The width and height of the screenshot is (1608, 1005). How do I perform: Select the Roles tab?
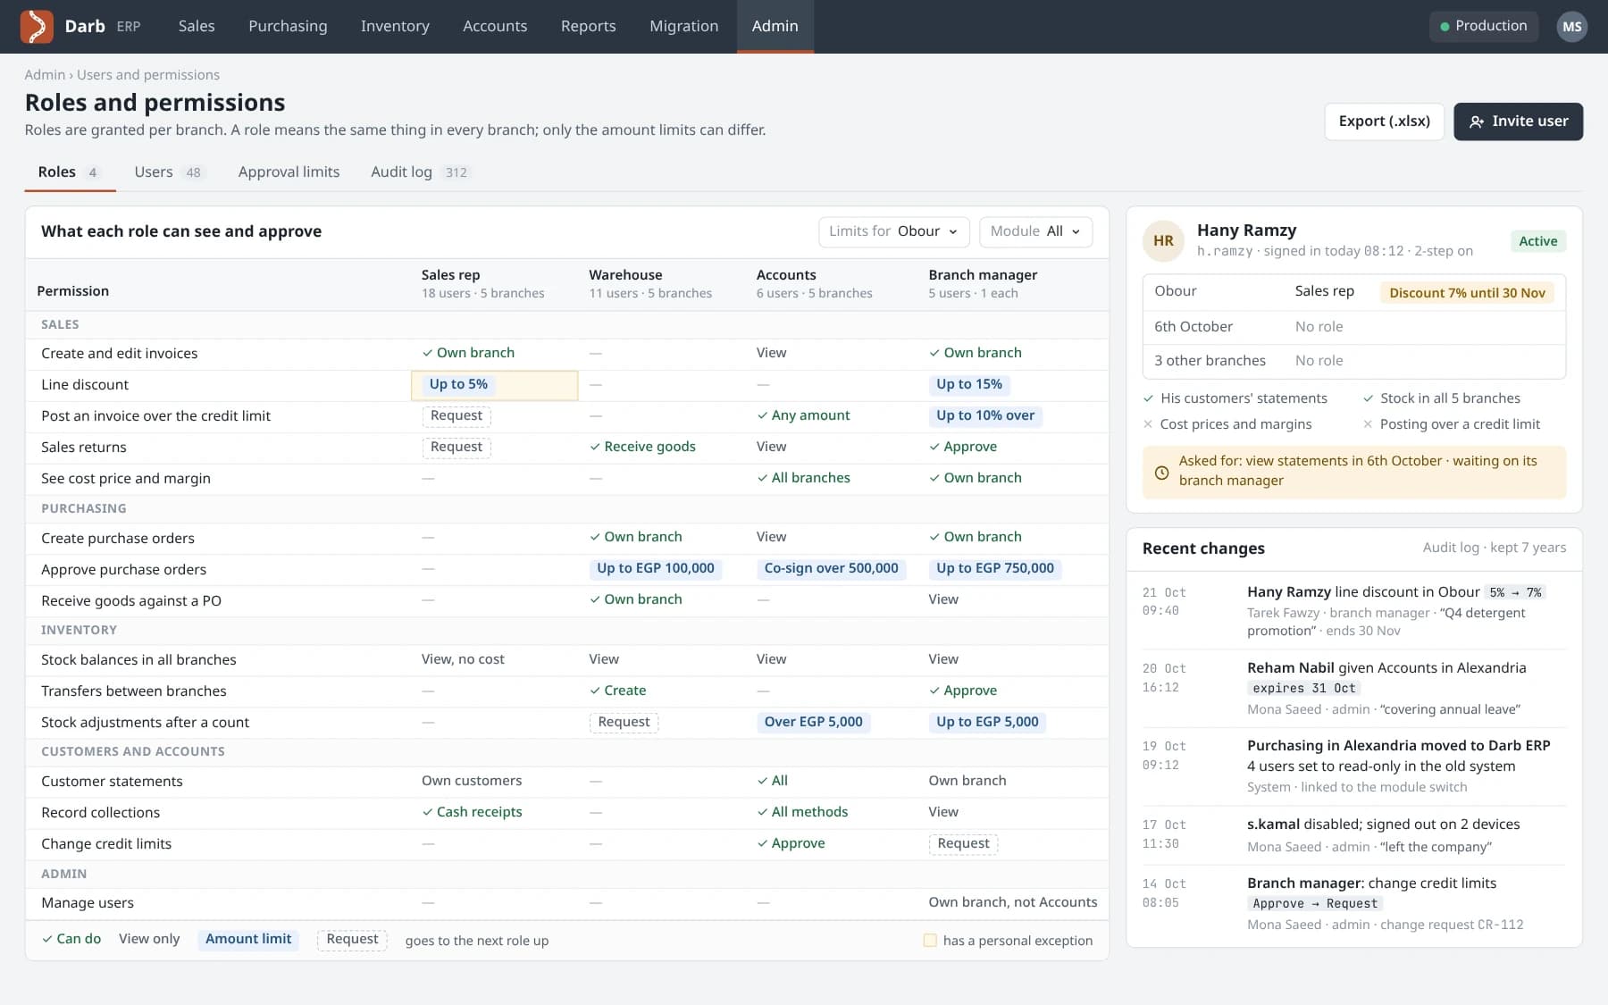[69, 172]
